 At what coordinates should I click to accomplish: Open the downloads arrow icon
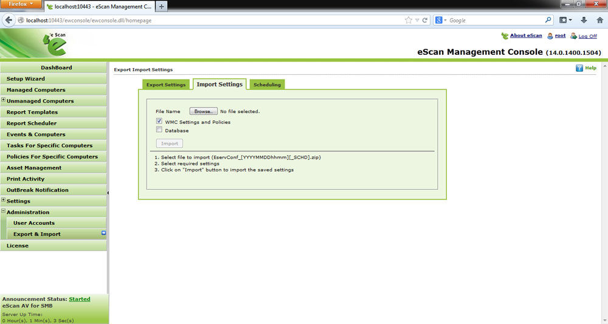pyautogui.click(x=584, y=20)
